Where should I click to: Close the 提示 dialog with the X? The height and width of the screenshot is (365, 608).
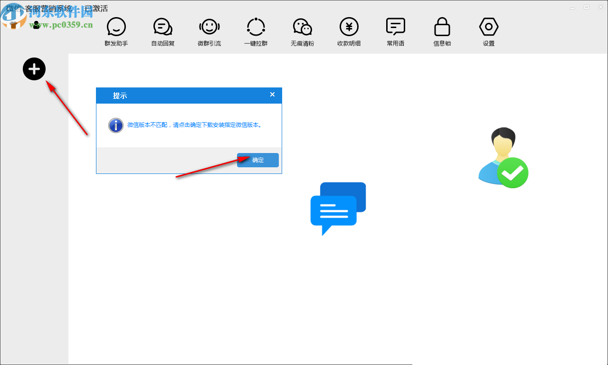(272, 95)
